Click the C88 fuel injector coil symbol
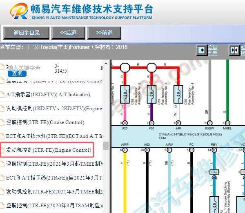Viewport: 245px width, 213px height. [x=125, y=94]
